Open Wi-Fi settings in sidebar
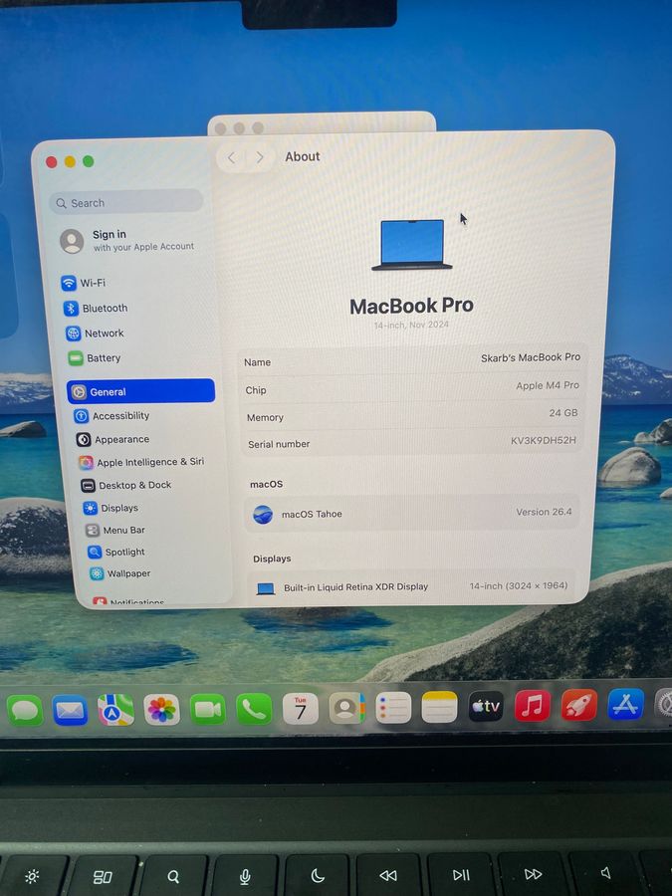This screenshot has width=672, height=896. 92,283
